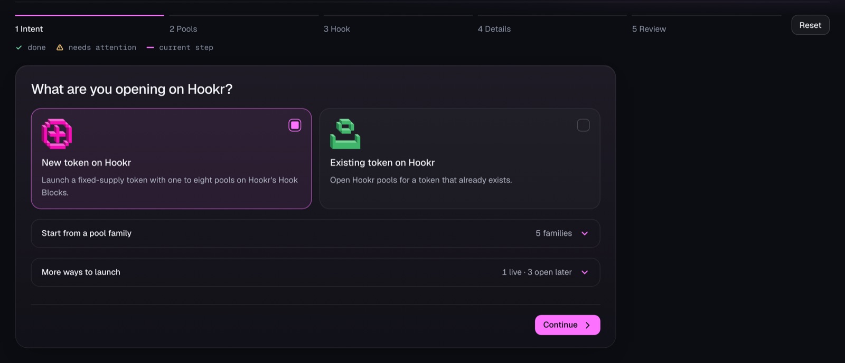Expand Start from a pool family
Screen dimensions: 845x363
coord(315,233)
